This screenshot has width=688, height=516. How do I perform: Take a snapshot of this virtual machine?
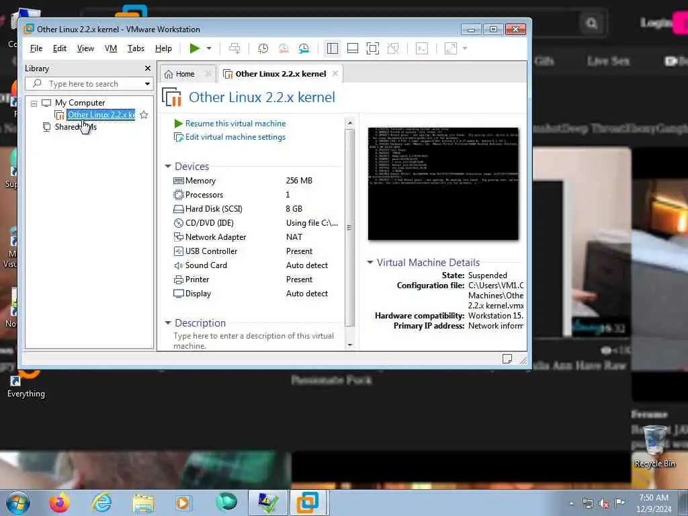click(263, 48)
